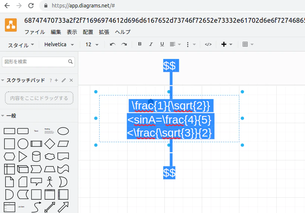
Task: Select the cylinder shape
Action: click(x=36, y=156)
